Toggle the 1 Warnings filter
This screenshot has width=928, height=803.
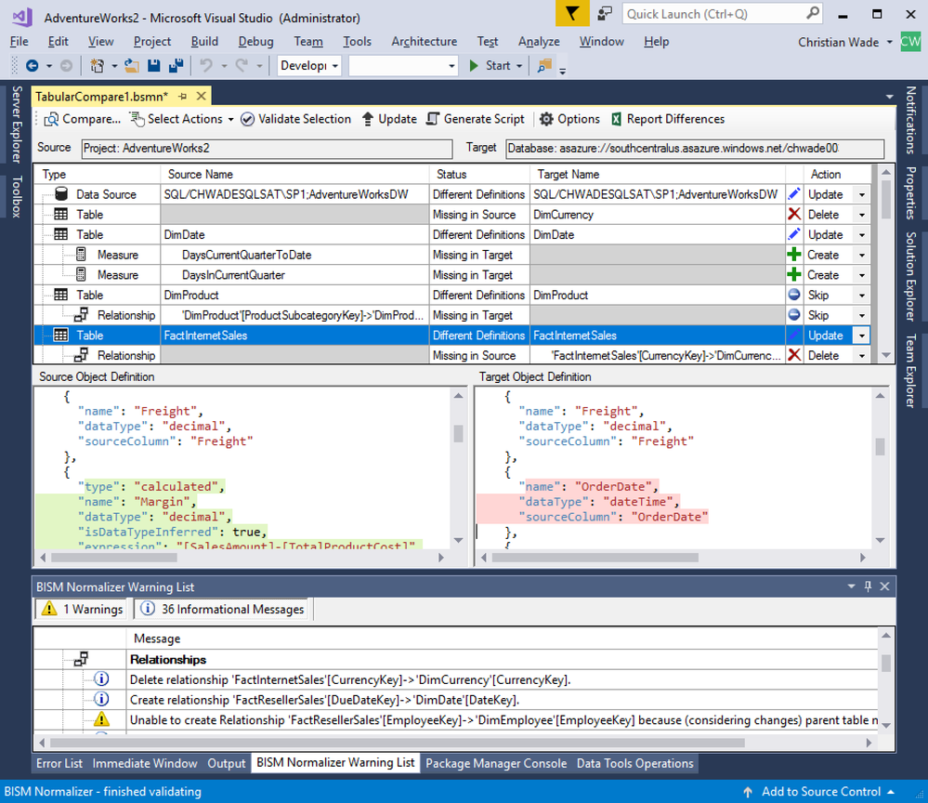coord(82,610)
